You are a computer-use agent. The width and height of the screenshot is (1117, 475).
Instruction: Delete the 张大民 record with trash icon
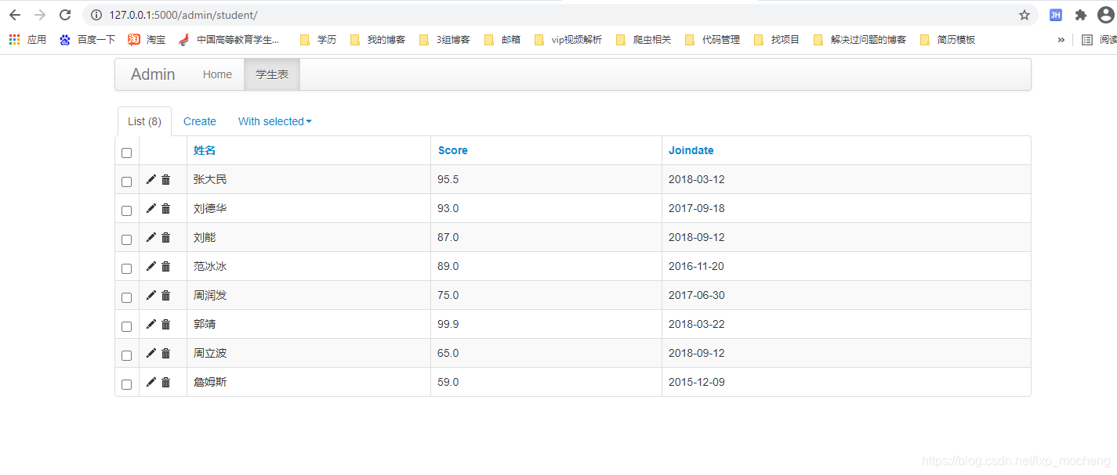[165, 179]
